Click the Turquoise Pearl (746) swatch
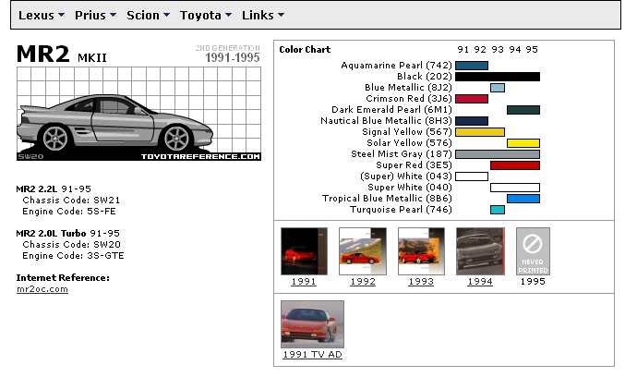 coord(498,210)
